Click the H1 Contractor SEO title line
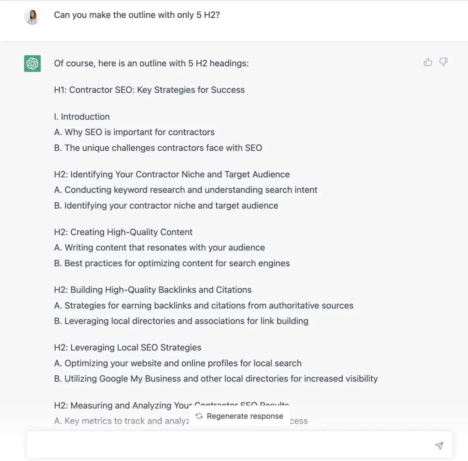 tap(149, 90)
